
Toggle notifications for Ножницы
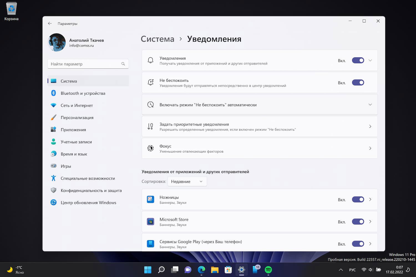pos(358,199)
